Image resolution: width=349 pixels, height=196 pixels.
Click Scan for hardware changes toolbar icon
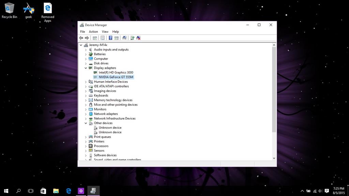coord(124,38)
